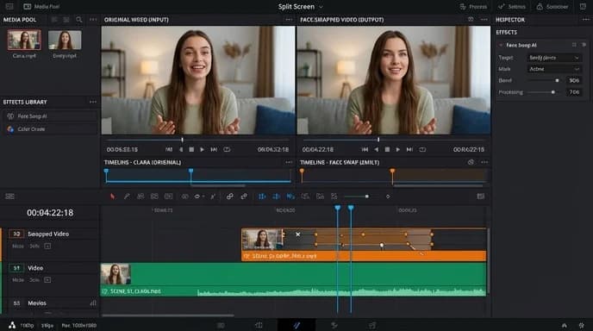Screen dimensions: 593x331
Task: Toggle Mute on Video track
Action: pyautogui.click(x=18, y=280)
